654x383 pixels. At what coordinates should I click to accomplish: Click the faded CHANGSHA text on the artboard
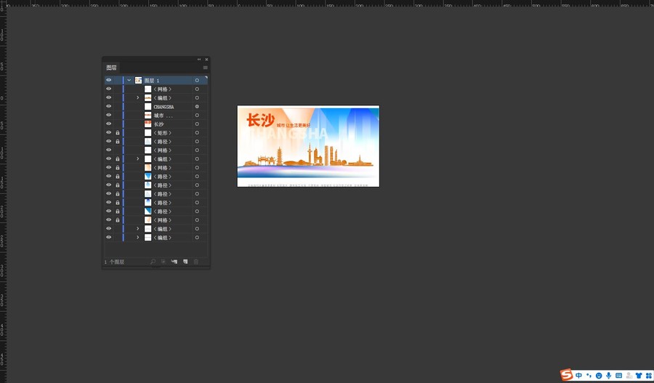(x=287, y=134)
